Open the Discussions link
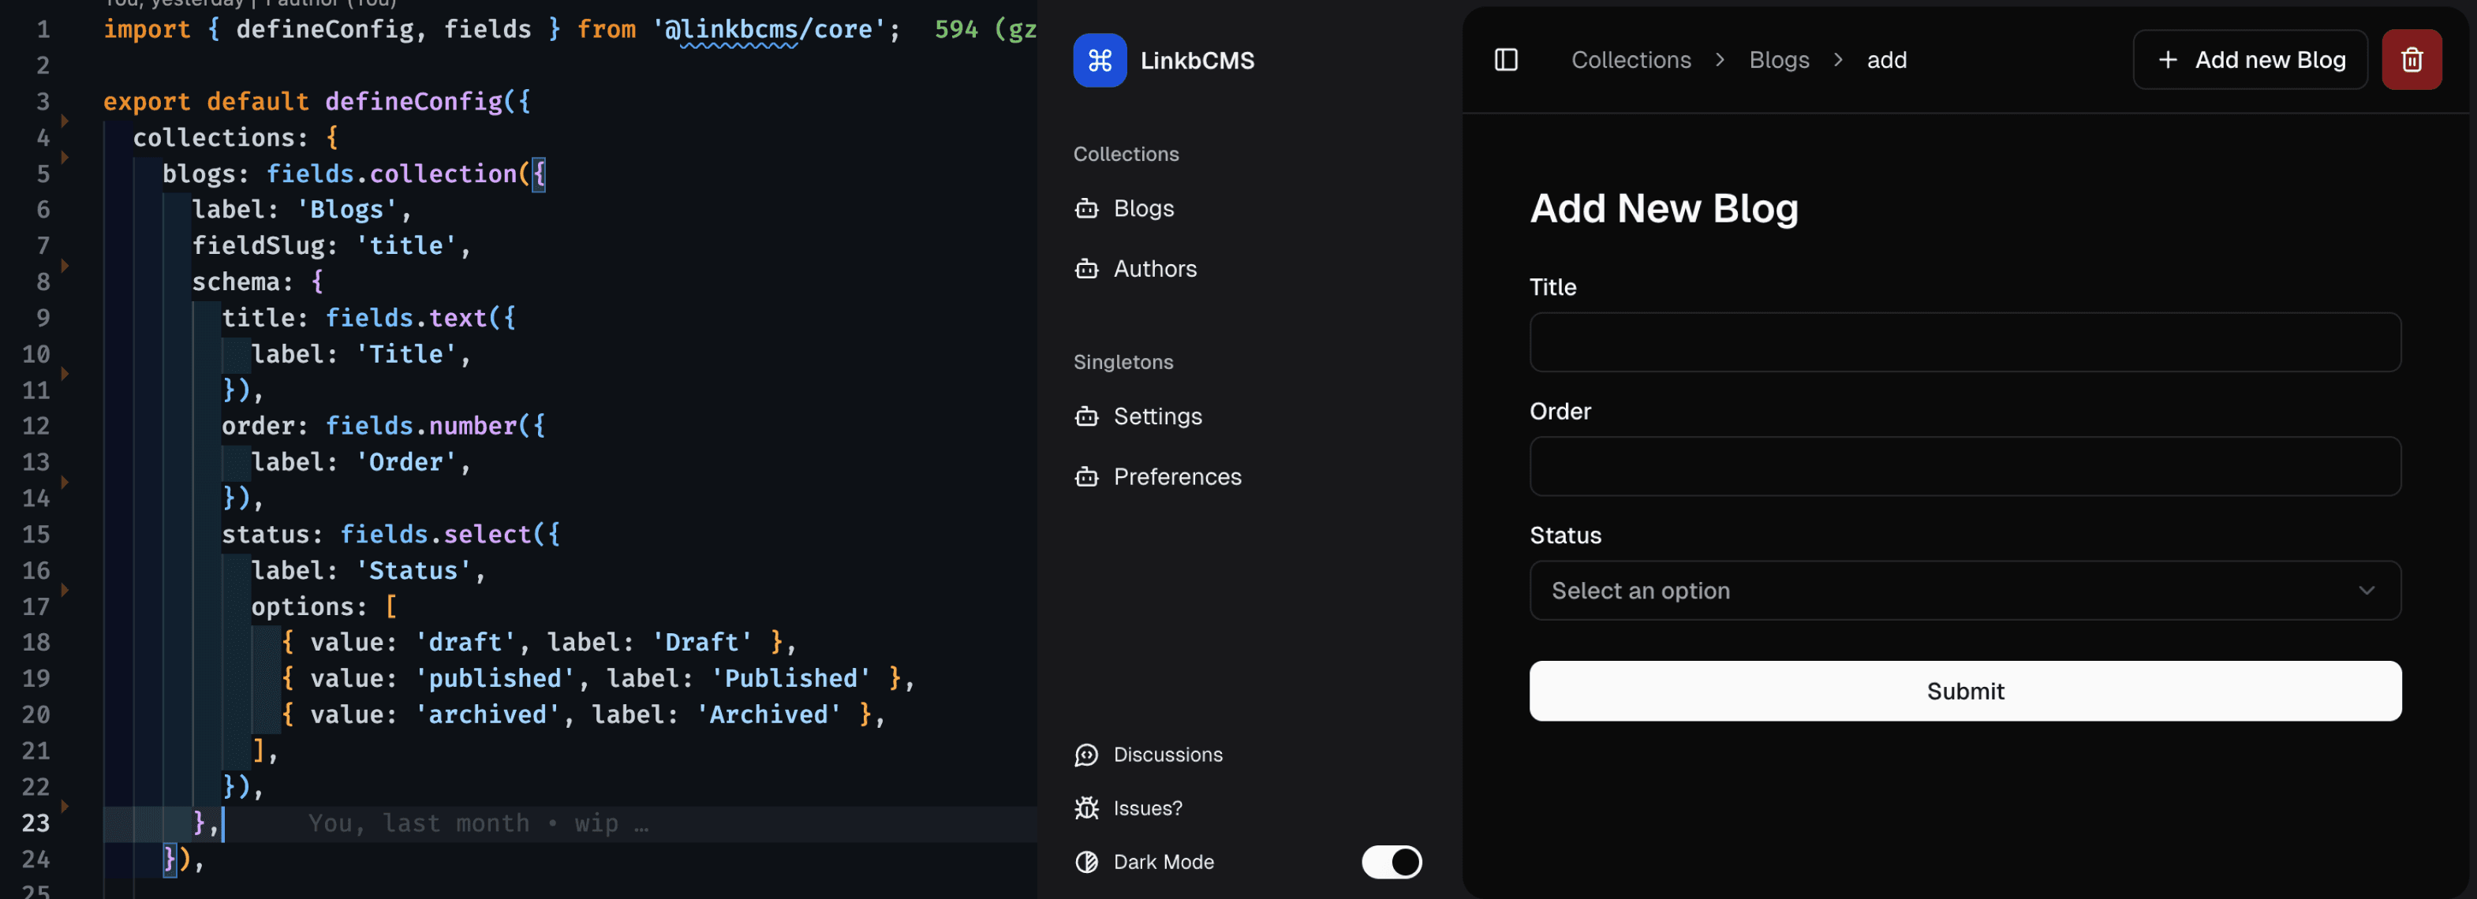The width and height of the screenshot is (2477, 899). coord(1168,755)
